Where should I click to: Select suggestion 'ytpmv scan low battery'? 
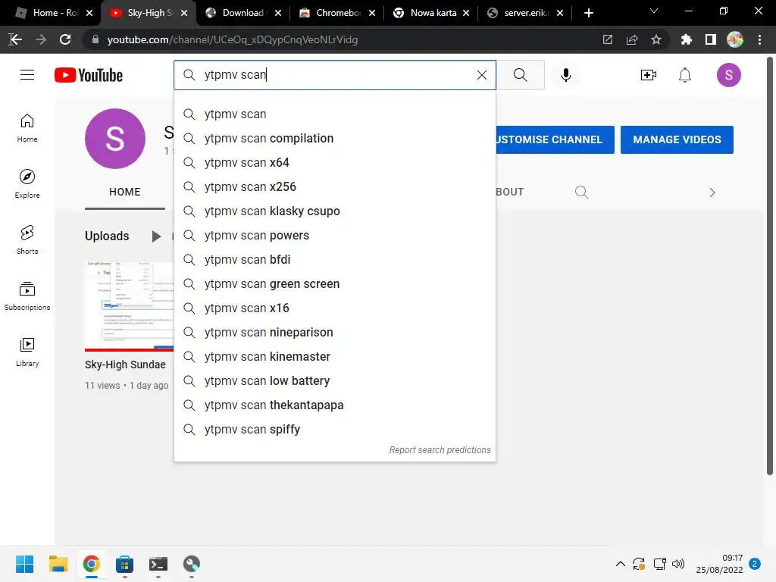tap(335, 381)
